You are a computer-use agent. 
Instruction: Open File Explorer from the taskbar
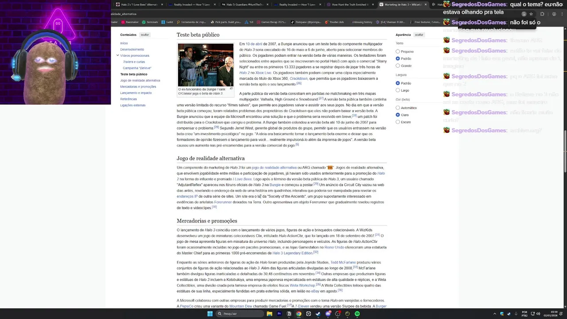[x=269, y=314]
